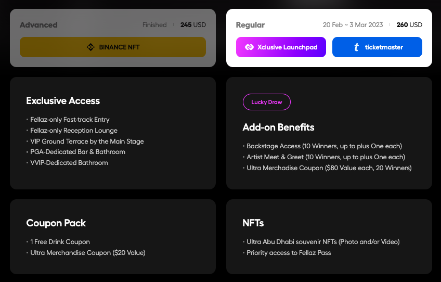
Task: Click the 1 Free Drink Coupon item
Action: 60,242
